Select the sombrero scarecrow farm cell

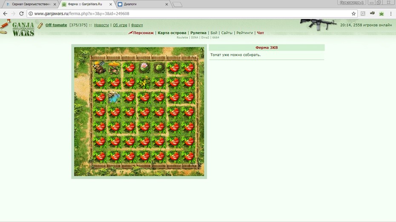tap(114, 67)
